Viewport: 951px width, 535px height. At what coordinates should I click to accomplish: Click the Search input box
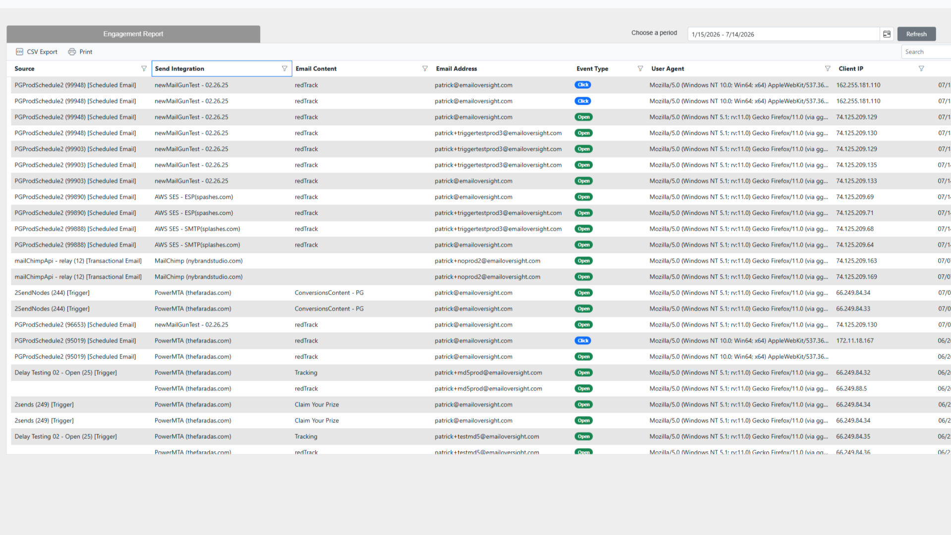coord(926,52)
